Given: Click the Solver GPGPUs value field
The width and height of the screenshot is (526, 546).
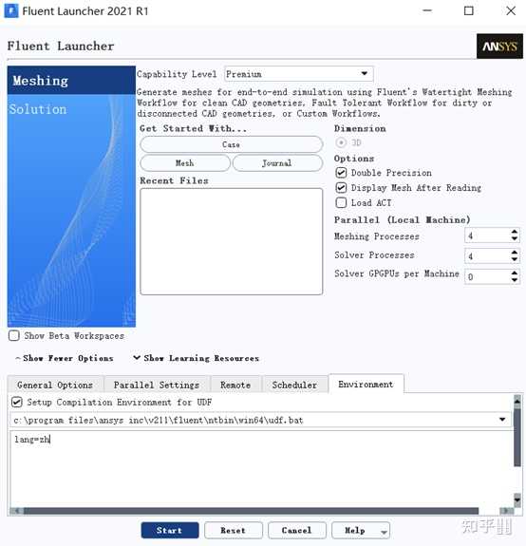Looking at the screenshot, I should [487, 277].
